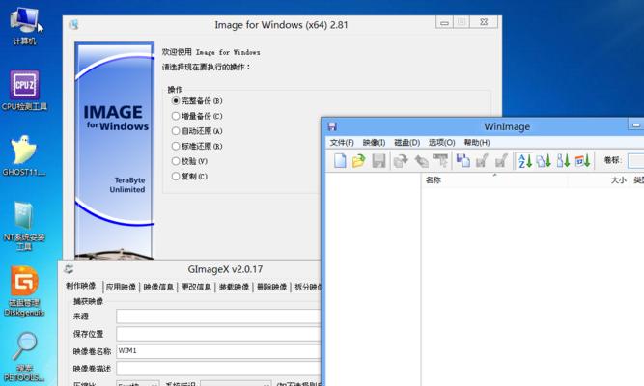Select the NT system install tool icon
The width and height of the screenshot is (644, 386).
[24, 225]
